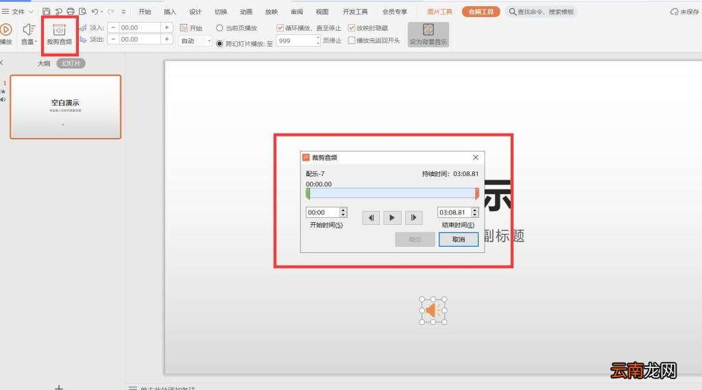
Task: Open the 自动 start mode dropdown
Action: point(195,40)
